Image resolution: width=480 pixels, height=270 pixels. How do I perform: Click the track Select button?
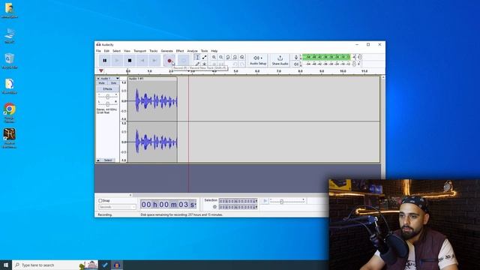coord(108,160)
